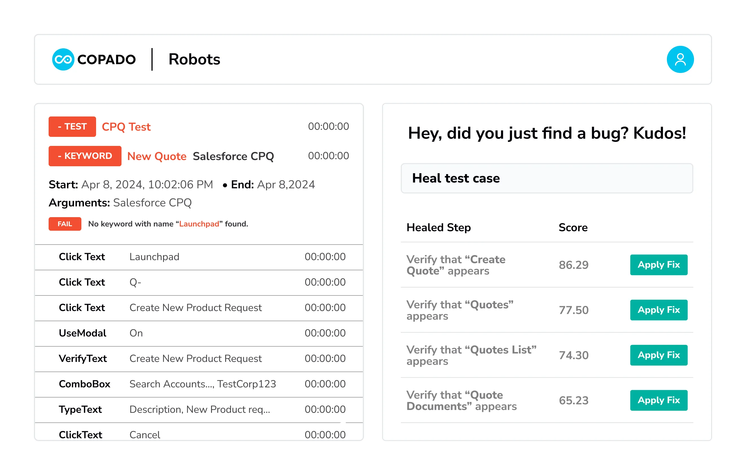Apply Fix for "Quotes" healed step

[x=659, y=310]
